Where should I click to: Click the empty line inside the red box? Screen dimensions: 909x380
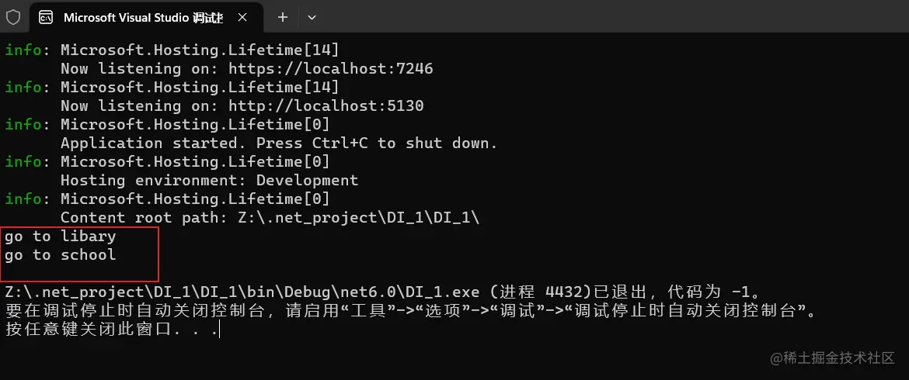(80, 272)
